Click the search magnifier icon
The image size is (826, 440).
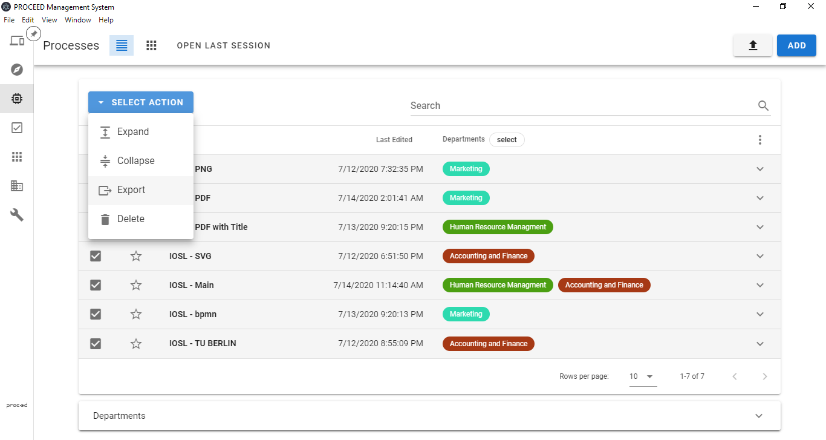tap(763, 106)
